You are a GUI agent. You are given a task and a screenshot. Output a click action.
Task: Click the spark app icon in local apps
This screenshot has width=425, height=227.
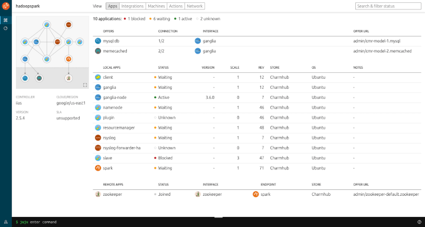click(98, 168)
